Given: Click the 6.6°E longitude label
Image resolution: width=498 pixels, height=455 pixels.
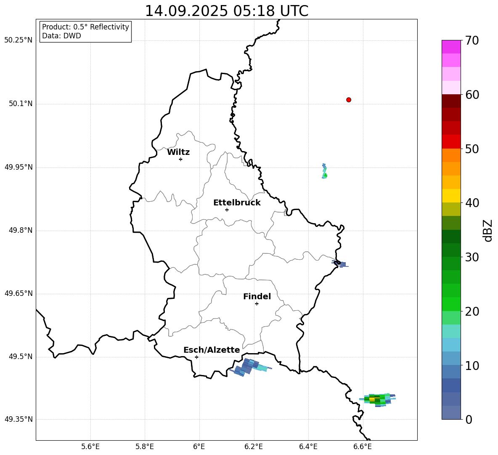Looking at the screenshot, I should point(363,447).
